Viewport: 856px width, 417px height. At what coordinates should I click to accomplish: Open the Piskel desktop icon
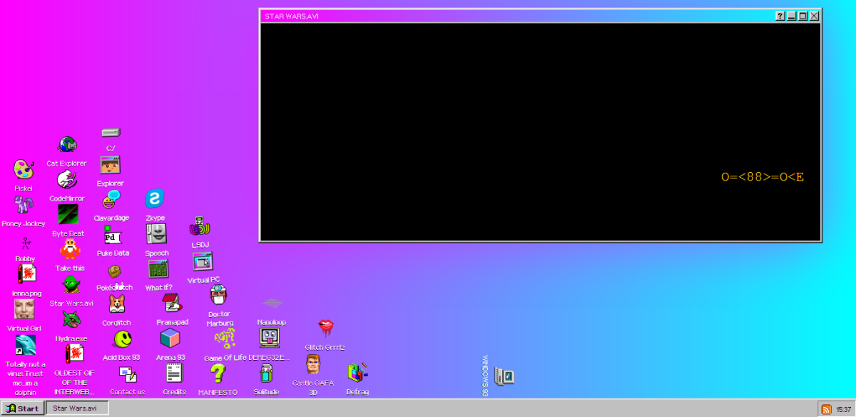tap(24, 170)
